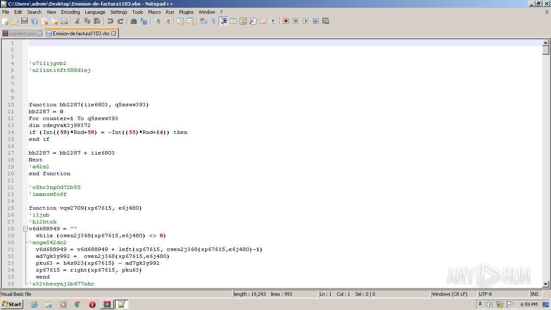Viewport: 551px width, 310px height.
Task: Toggle Show all characters pilcrow icon
Action: tap(213, 21)
